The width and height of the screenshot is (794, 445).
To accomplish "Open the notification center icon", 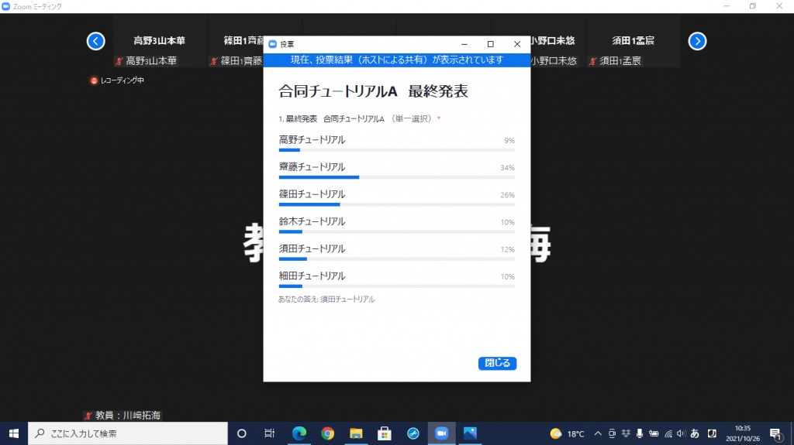I will 775,433.
